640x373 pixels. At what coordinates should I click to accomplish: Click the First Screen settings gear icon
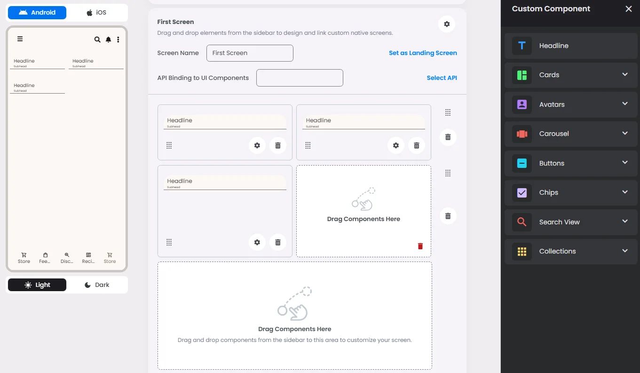pyautogui.click(x=447, y=24)
